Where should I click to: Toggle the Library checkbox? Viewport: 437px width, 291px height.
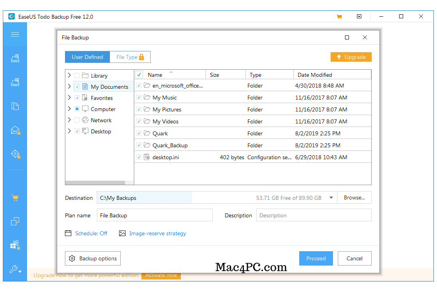(x=77, y=76)
